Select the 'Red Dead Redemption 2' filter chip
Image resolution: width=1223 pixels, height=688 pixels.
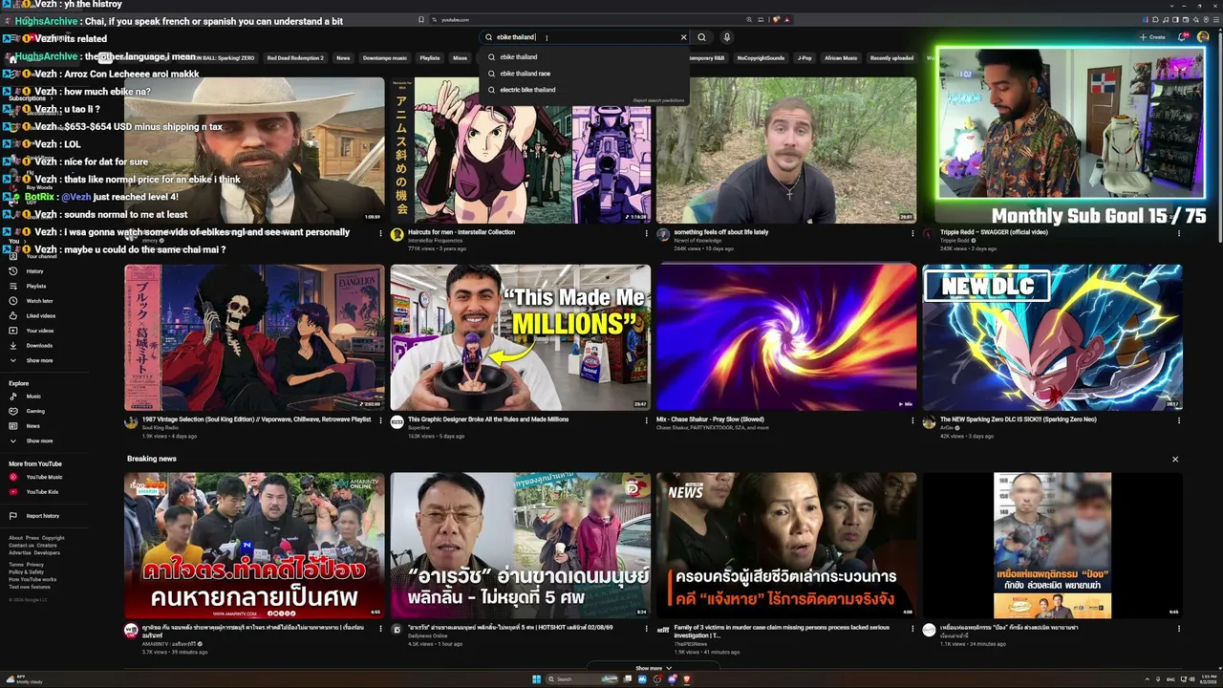pyautogui.click(x=295, y=58)
